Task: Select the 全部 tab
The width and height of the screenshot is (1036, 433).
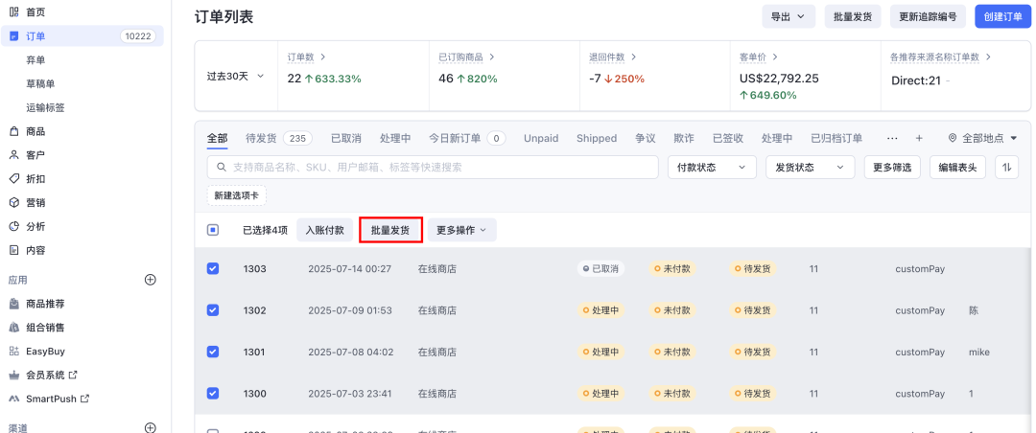Action: 217,138
